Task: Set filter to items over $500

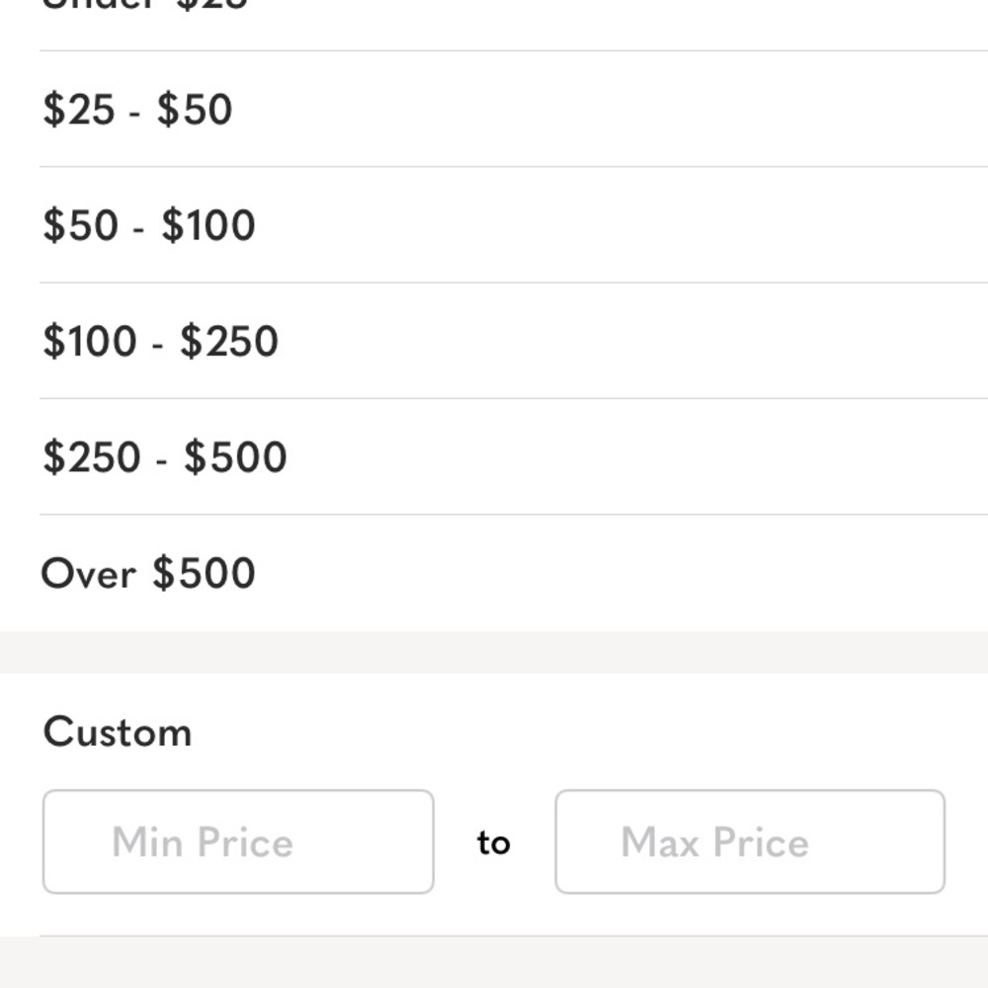Action: click(x=148, y=573)
